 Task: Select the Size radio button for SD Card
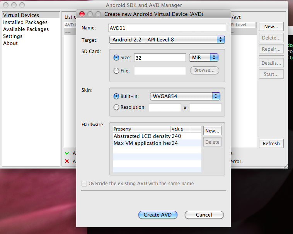(116, 58)
